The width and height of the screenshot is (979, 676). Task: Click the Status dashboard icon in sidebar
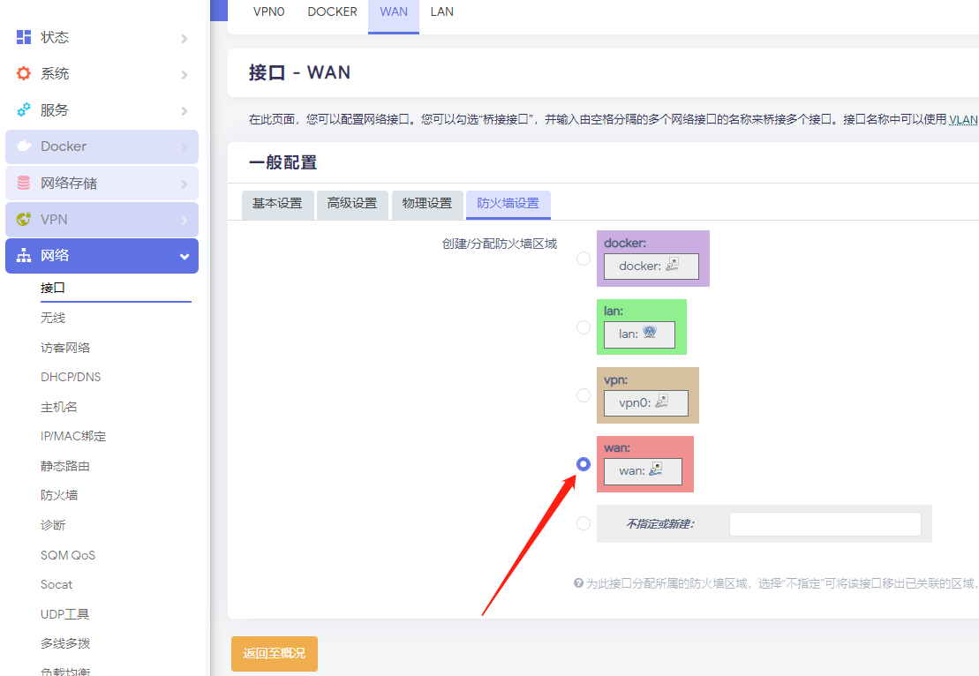(x=24, y=37)
